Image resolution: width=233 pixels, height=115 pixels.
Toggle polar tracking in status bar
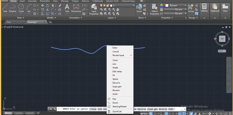pos(166,114)
